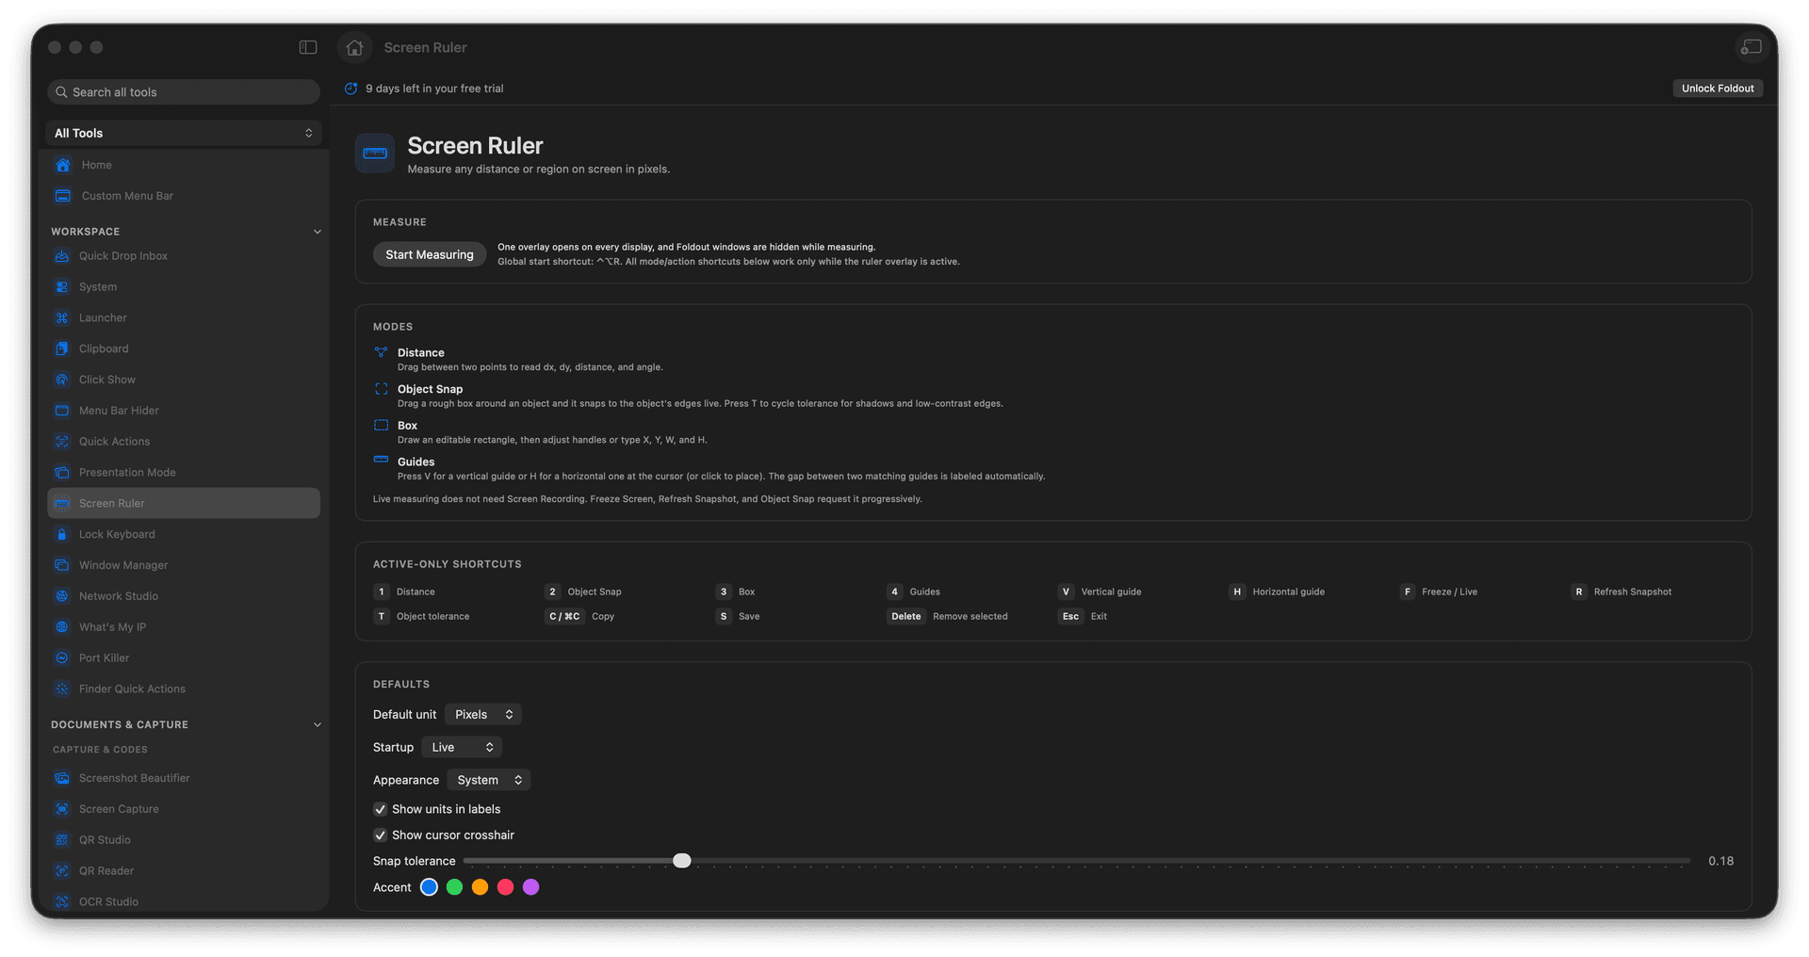This screenshot has height=957, width=1809.
Task: Toggle the sidebar panel icon
Action: (x=308, y=47)
